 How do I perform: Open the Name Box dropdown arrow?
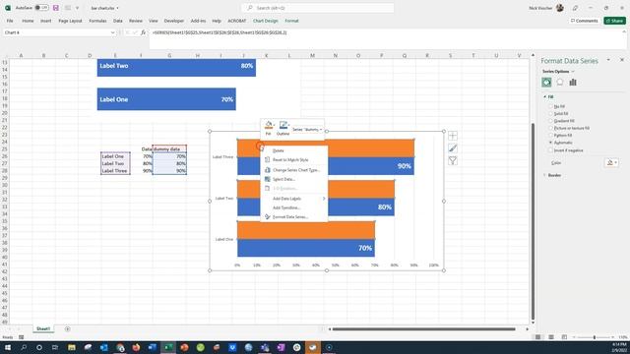[112, 32]
